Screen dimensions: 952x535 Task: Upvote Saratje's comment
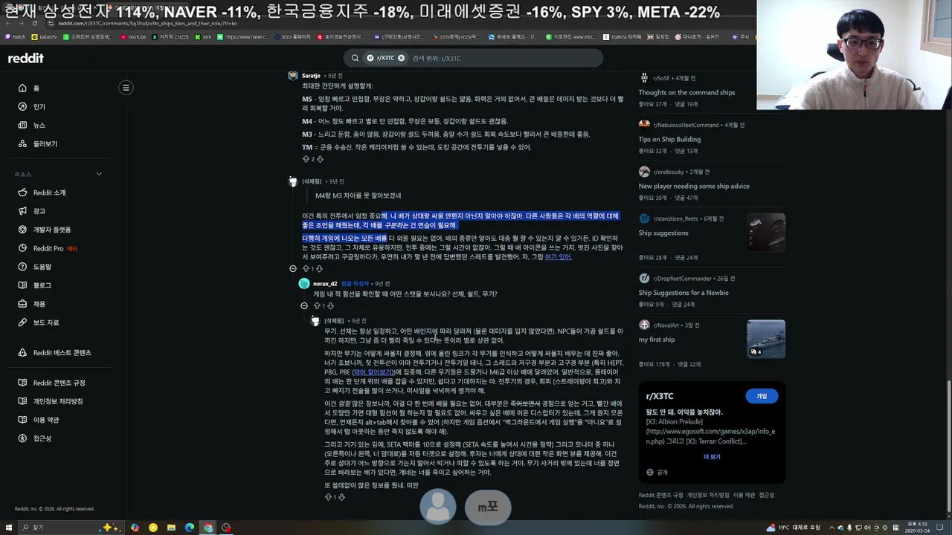click(x=306, y=159)
